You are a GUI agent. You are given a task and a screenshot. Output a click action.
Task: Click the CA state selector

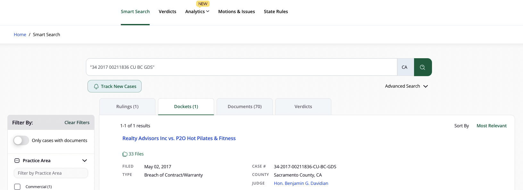coord(405,67)
